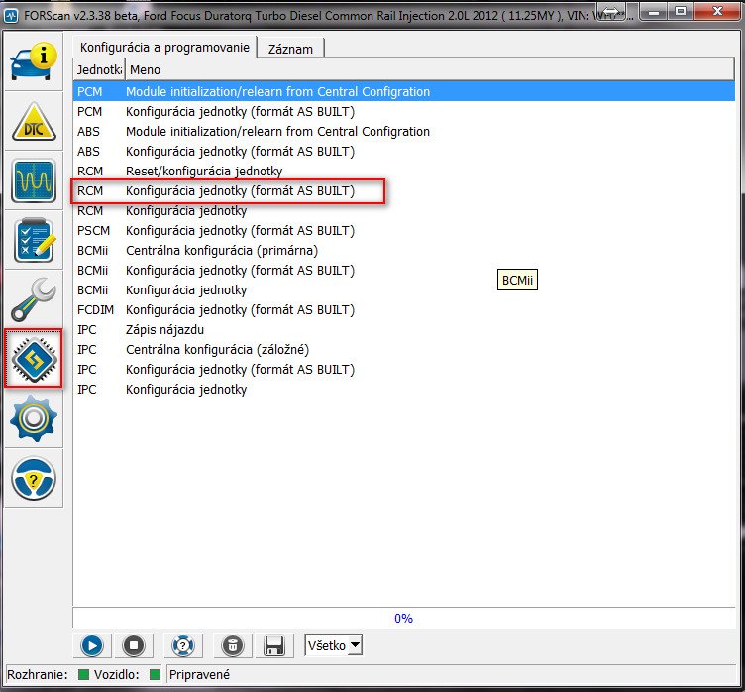Click the floppy disk save icon
This screenshot has width=745, height=692.
pos(273,646)
